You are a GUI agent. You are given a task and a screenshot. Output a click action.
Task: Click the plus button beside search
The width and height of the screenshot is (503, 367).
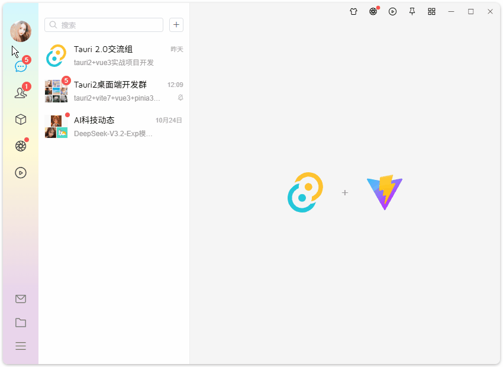tap(176, 25)
